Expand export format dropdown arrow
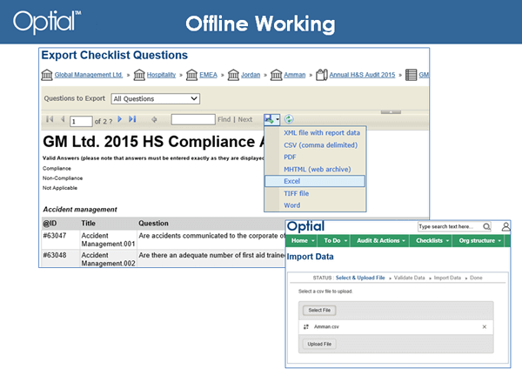The height and width of the screenshot is (369, 522). pyautogui.click(x=278, y=119)
